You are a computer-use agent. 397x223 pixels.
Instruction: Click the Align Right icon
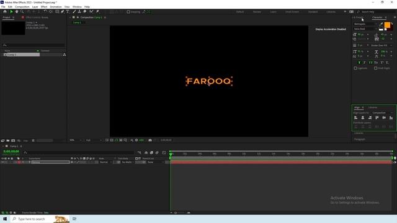pos(370,118)
